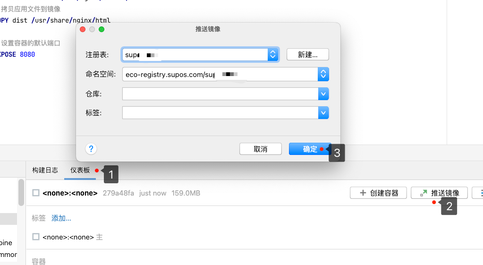Screen dimensions: 483x265
Task: Click the help question mark icon
Action: tap(91, 149)
